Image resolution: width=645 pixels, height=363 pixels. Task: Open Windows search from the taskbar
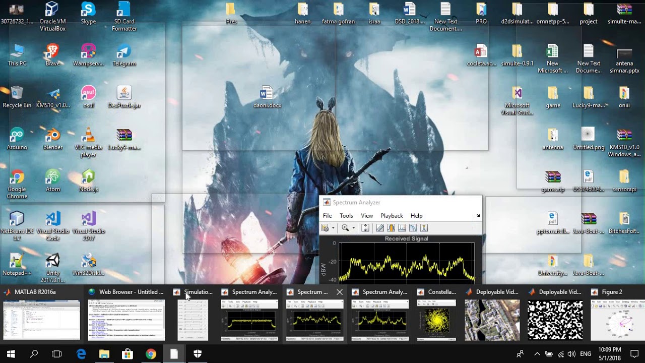pos(34,354)
